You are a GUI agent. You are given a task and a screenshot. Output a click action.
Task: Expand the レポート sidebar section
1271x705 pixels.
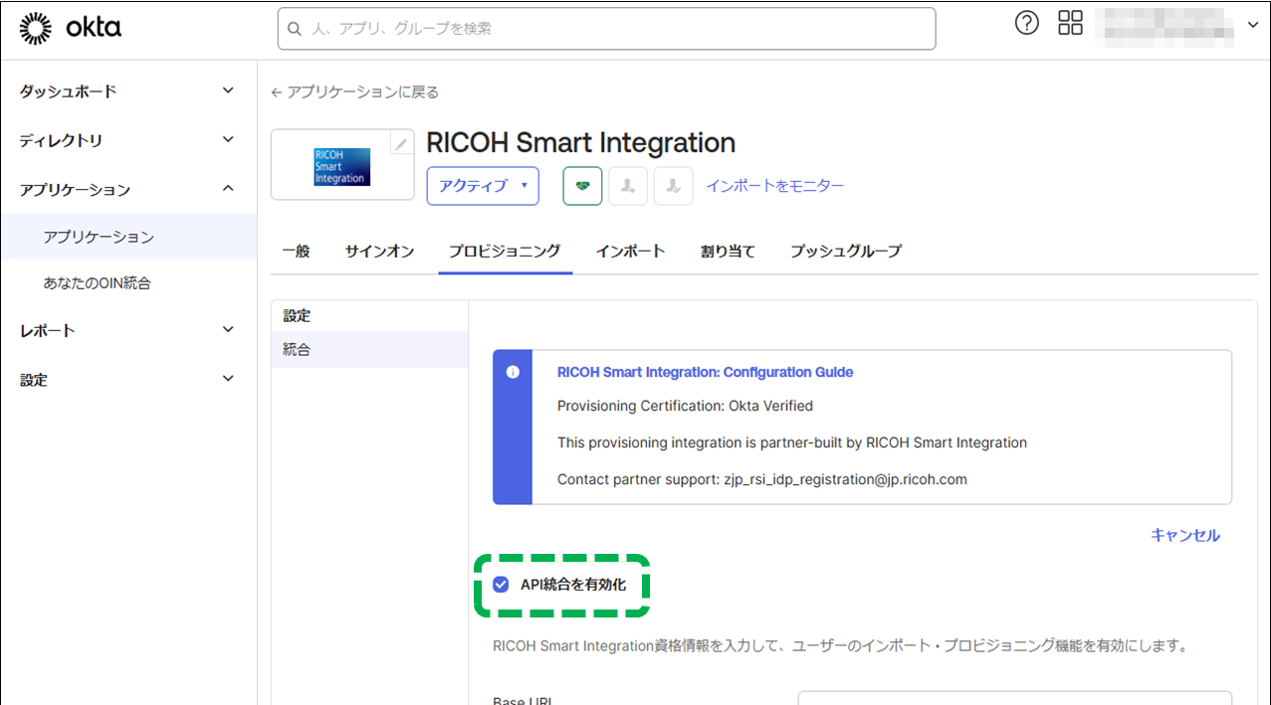tap(128, 330)
